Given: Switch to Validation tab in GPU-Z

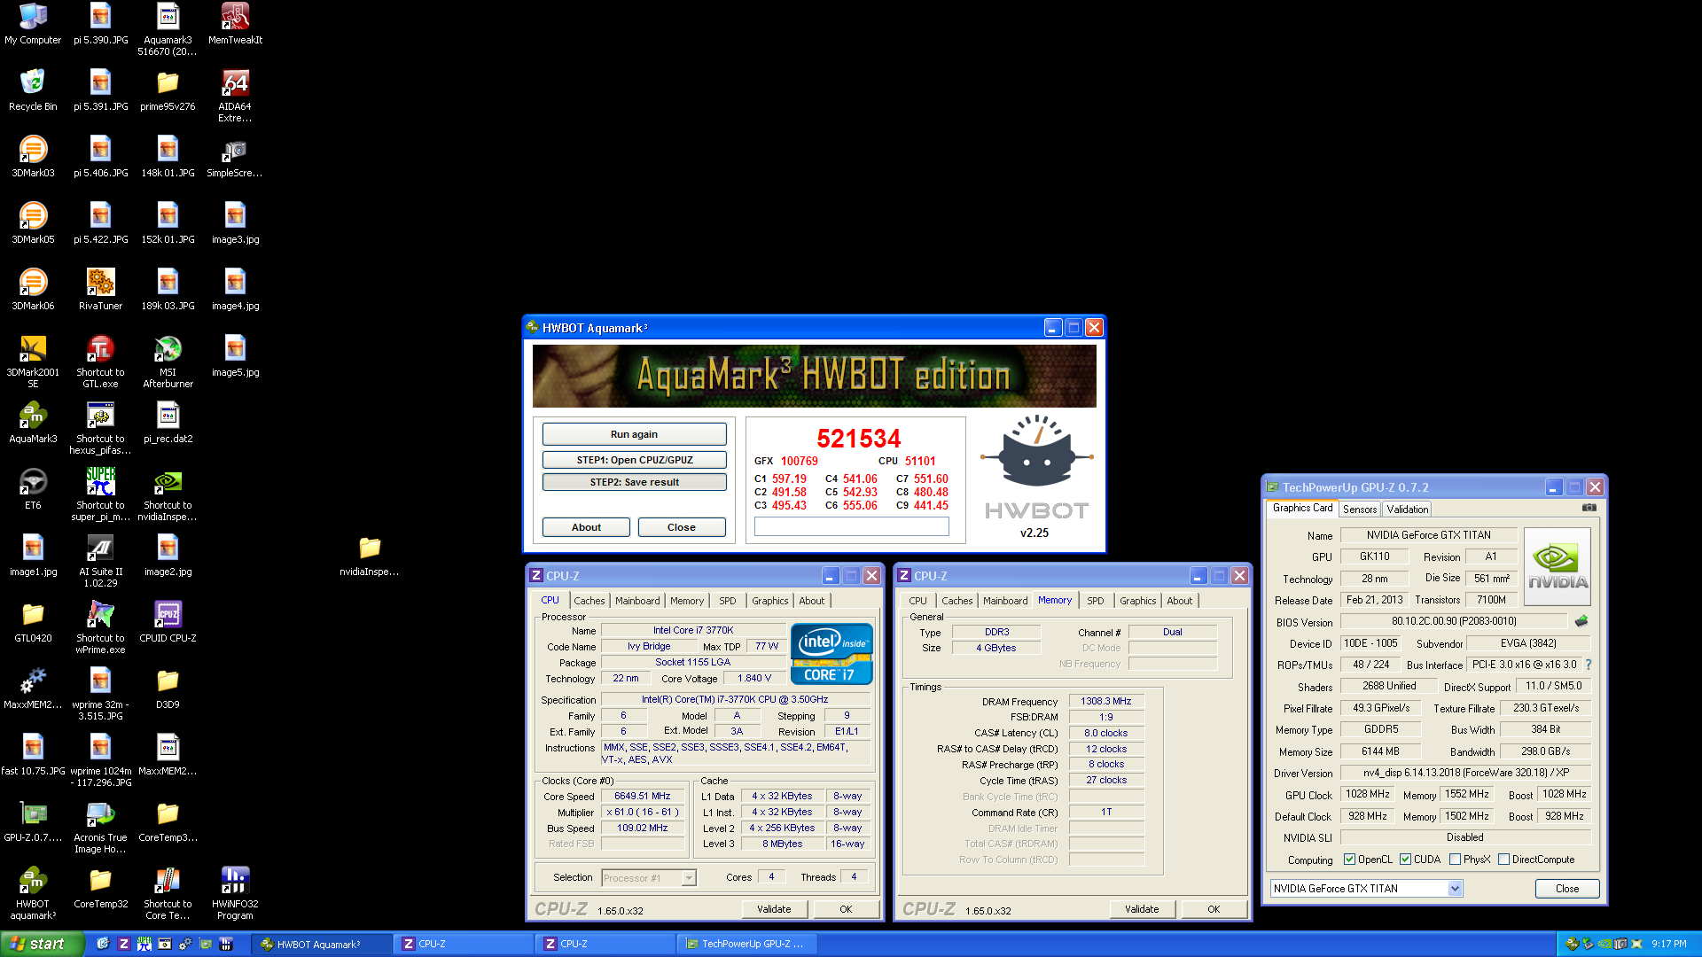Looking at the screenshot, I should (1407, 510).
